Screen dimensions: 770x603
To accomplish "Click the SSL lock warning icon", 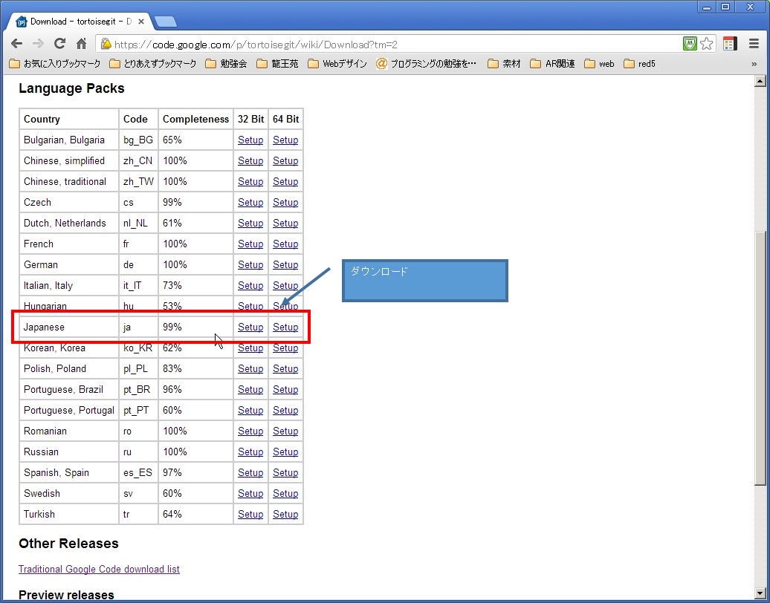I will 106,44.
